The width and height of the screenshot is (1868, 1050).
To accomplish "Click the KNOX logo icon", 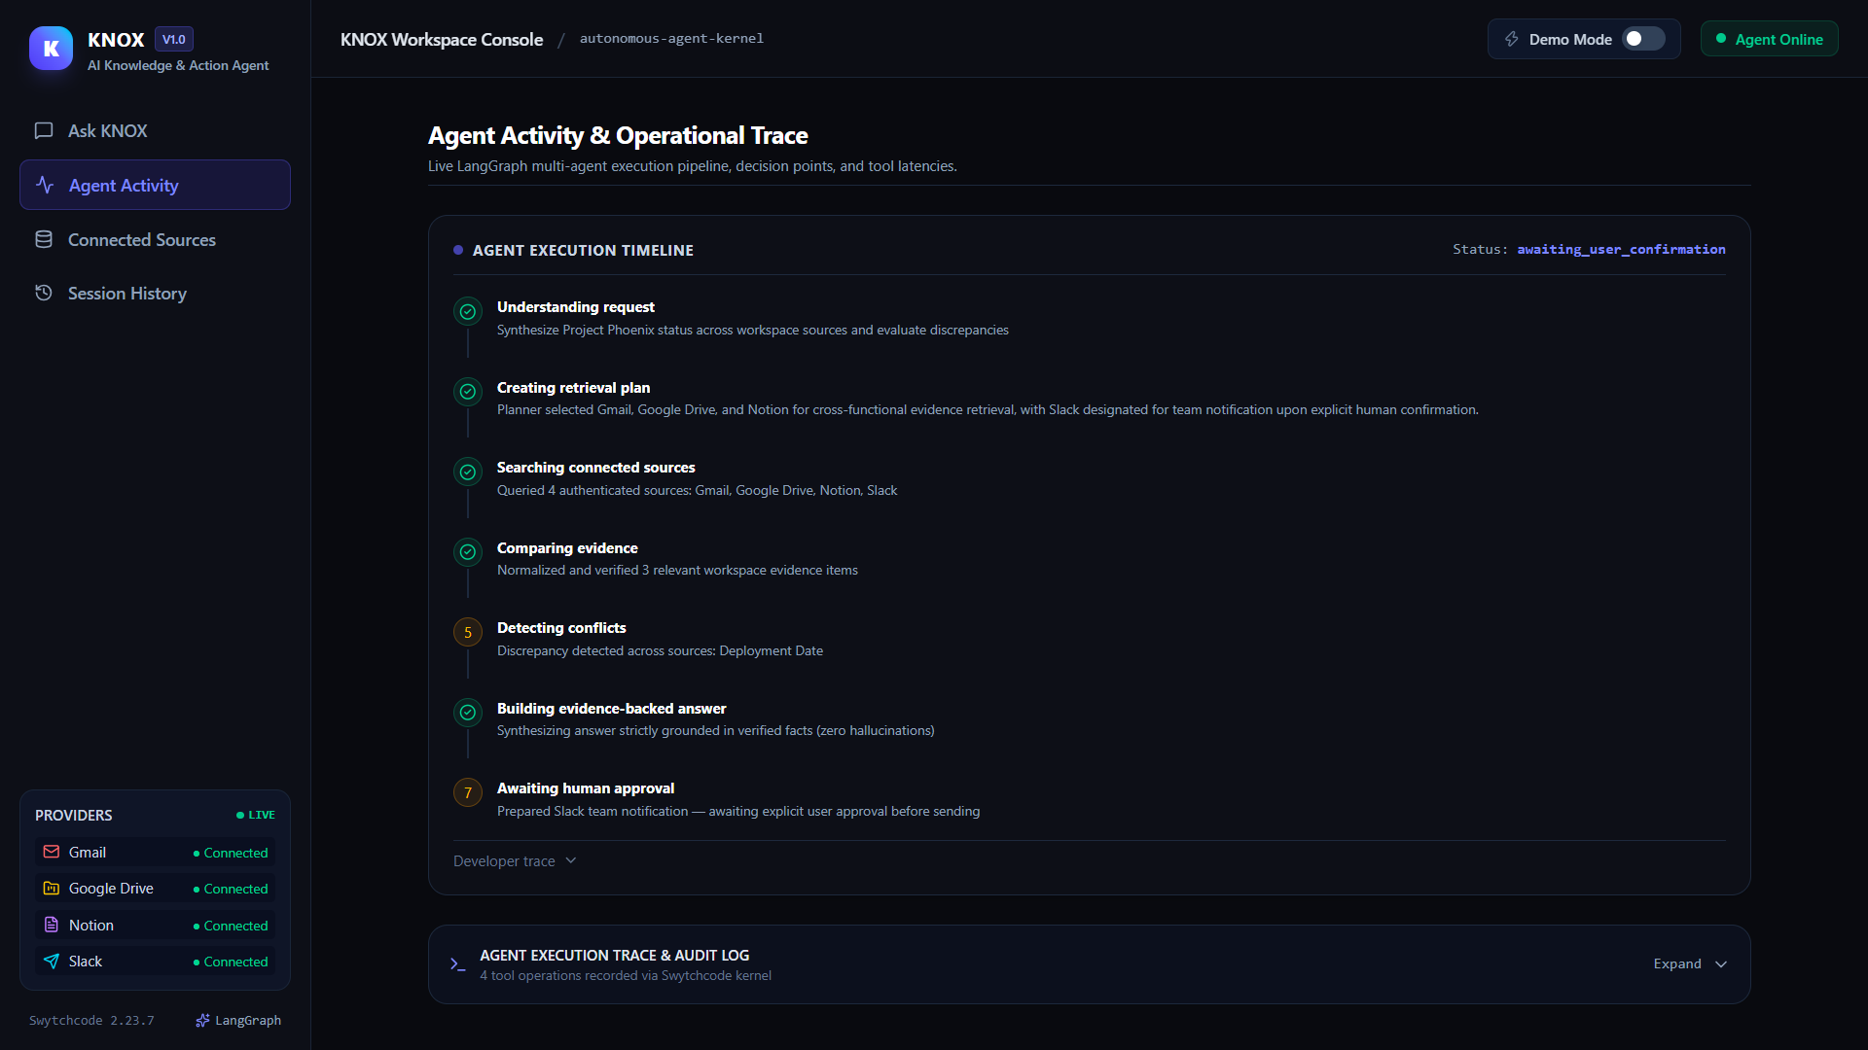I will (51, 49).
